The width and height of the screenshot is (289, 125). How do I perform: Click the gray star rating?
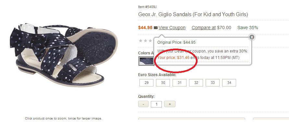[146, 41]
